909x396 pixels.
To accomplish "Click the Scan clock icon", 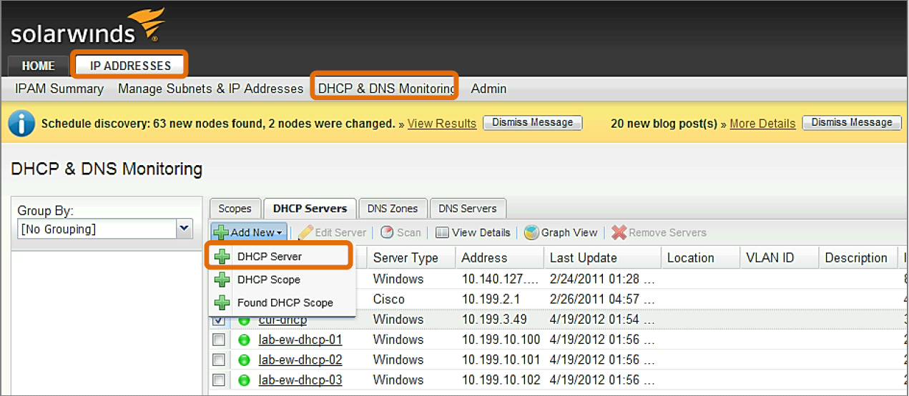I will coord(387,232).
